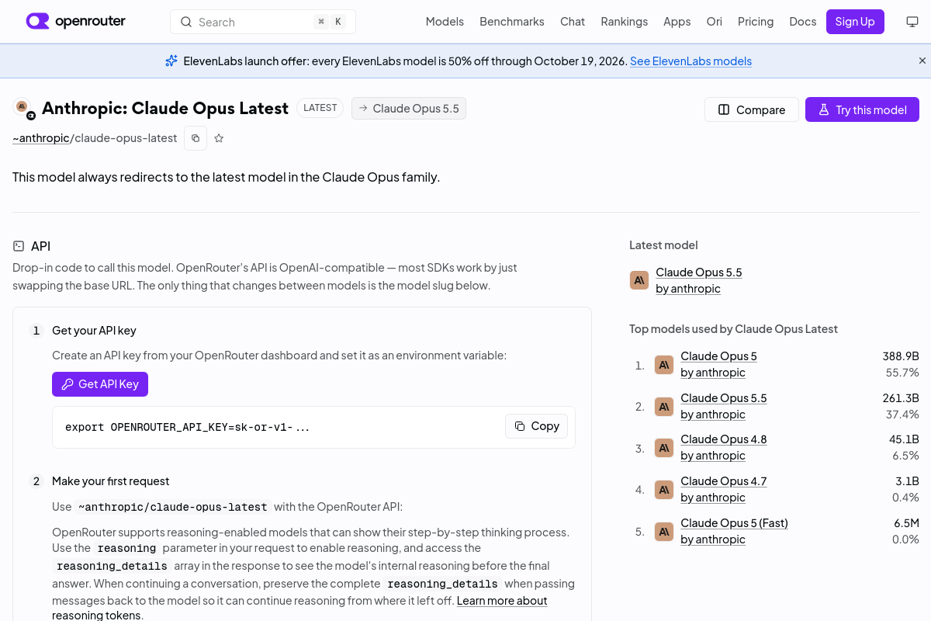The height and width of the screenshot is (621, 931).
Task: Click the redirect chip to Claude Opus 5.5
Action: [x=409, y=109]
